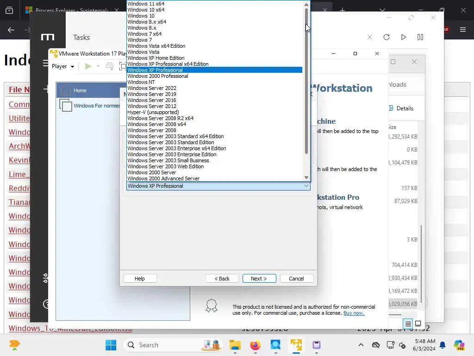
Task: Open a new browser tab
Action: [x=342, y=10]
